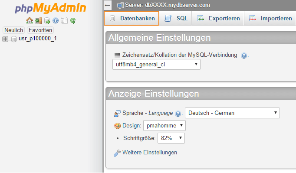Open the Importieren tab

pos(270,18)
